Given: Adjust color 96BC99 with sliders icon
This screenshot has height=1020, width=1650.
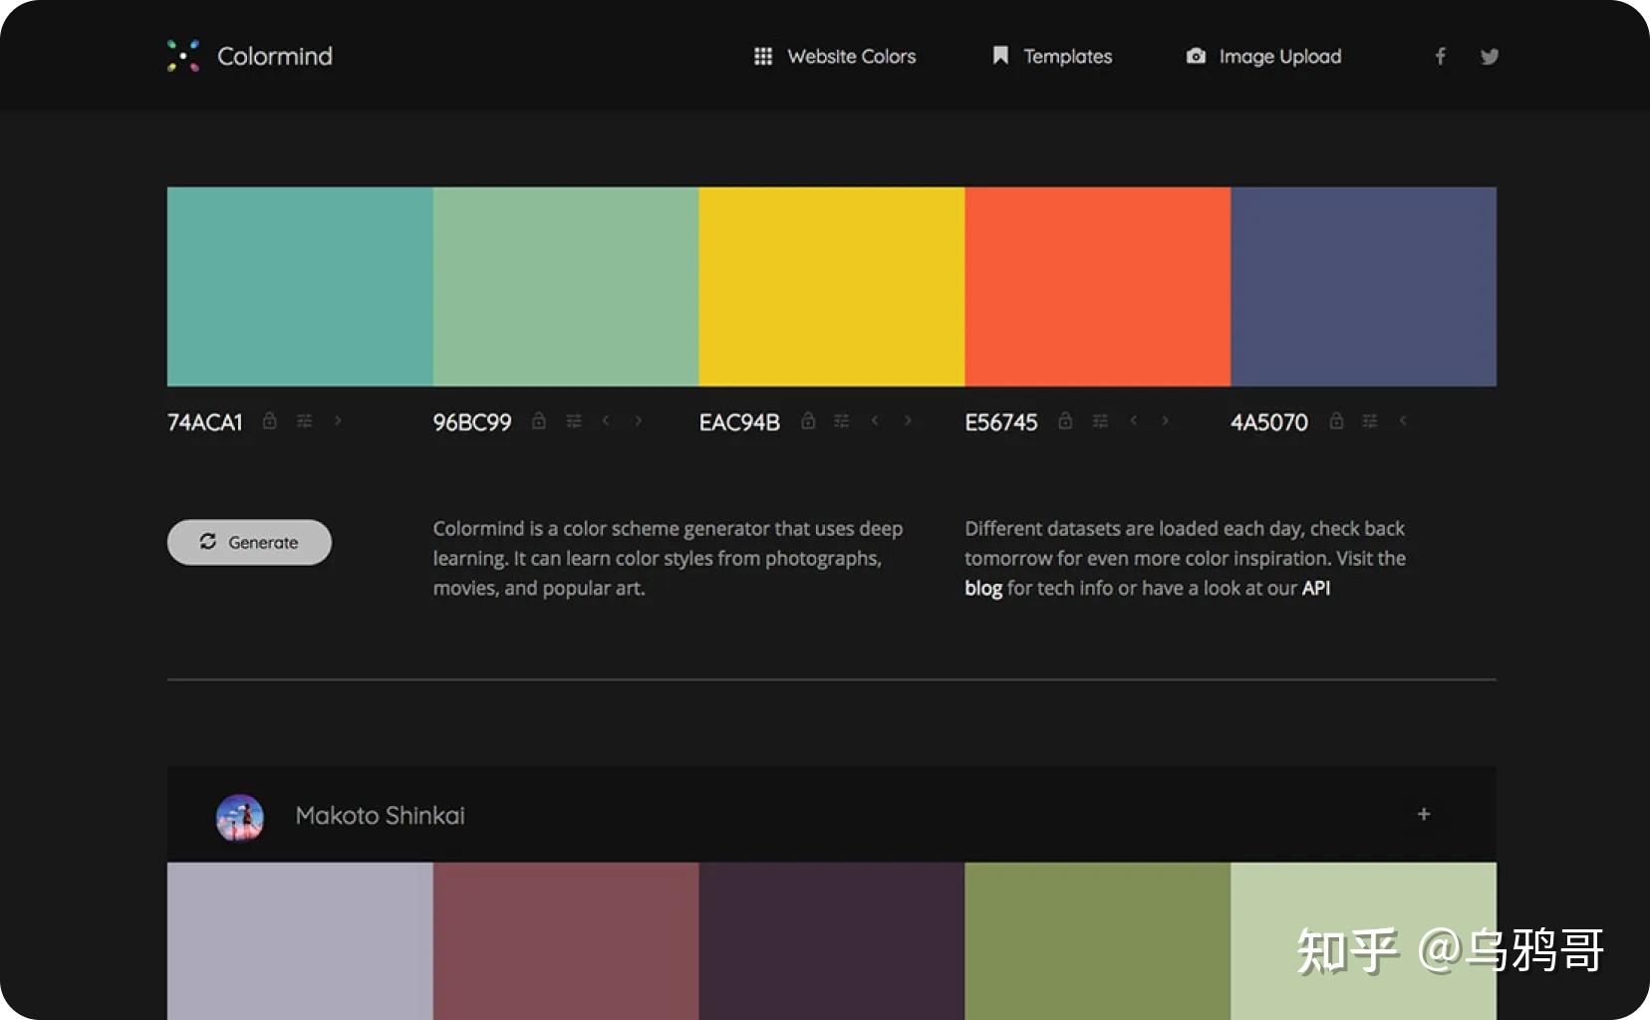Looking at the screenshot, I should click(x=574, y=421).
